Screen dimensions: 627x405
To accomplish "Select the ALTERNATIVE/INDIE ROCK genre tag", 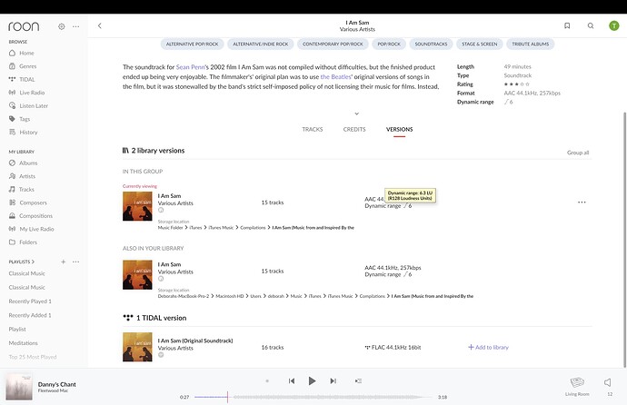I will coord(260,44).
